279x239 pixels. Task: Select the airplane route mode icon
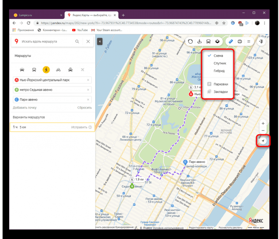[x=82, y=70]
